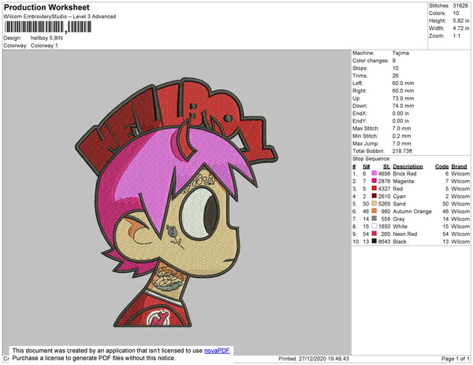Select the Cyan row dark red swatch

pos(374,196)
